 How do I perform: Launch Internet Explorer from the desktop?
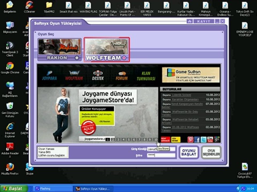(x=10, y=130)
